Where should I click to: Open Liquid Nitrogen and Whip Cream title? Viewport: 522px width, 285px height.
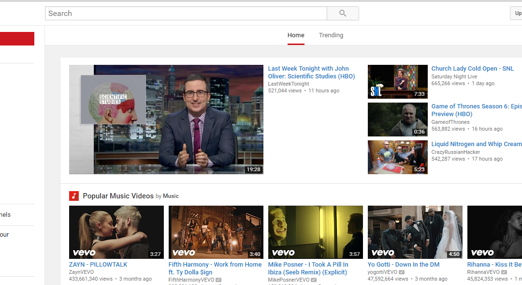pos(477,144)
